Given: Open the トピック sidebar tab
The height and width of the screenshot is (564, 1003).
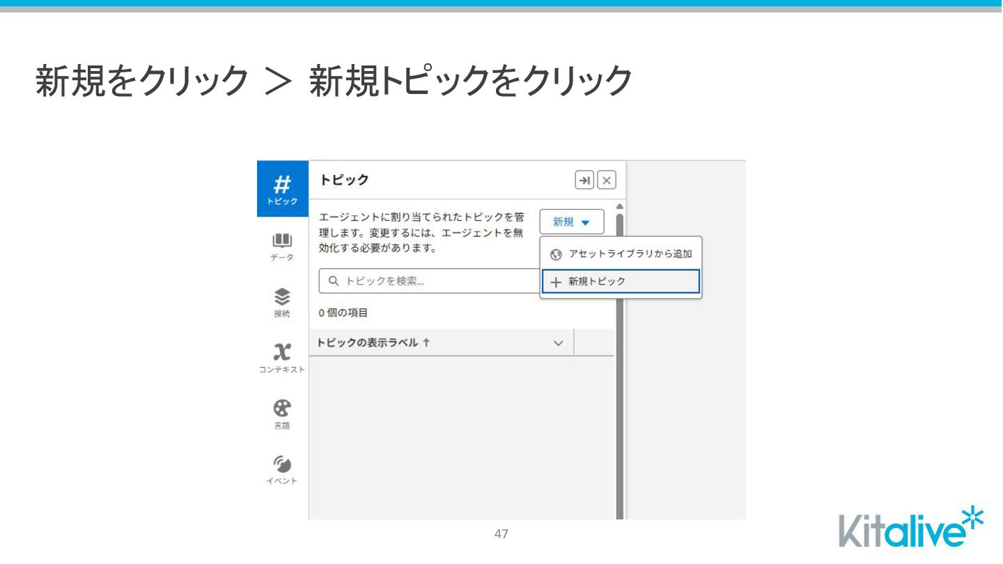Looking at the screenshot, I should 282,189.
